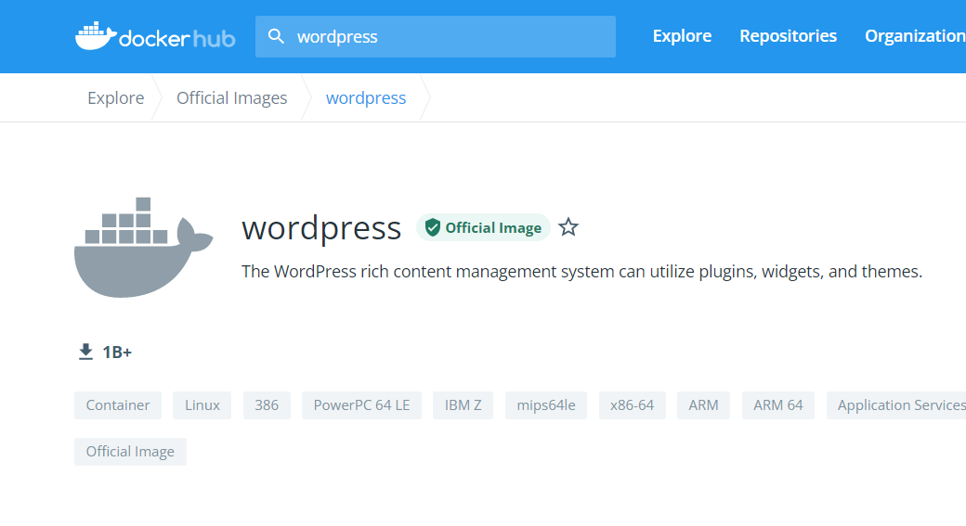The image size is (966, 526).
Task: Select the ARM 64 tag
Action: coord(778,405)
